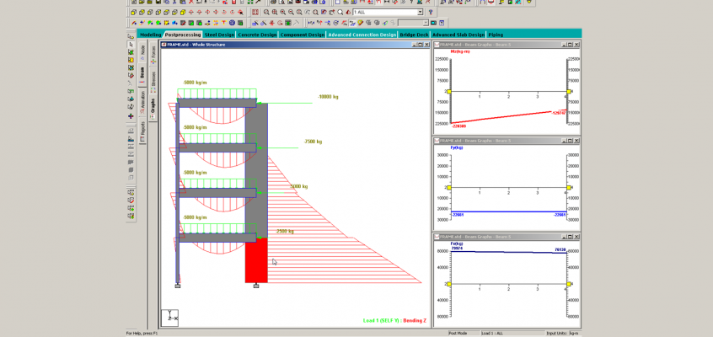Image resolution: width=713 pixels, height=337 pixels.
Task: Open the Advanced Slab Design tab
Action: point(458,35)
